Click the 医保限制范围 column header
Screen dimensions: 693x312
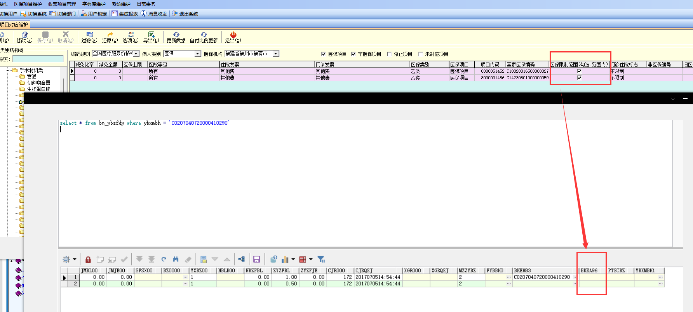click(x=579, y=64)
